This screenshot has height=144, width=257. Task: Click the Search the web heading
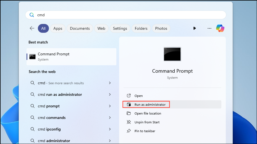(x=42, y=72)
